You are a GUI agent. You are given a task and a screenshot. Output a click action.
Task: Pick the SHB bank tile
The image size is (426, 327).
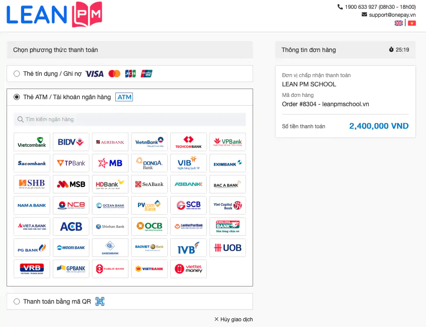point(32,185)
